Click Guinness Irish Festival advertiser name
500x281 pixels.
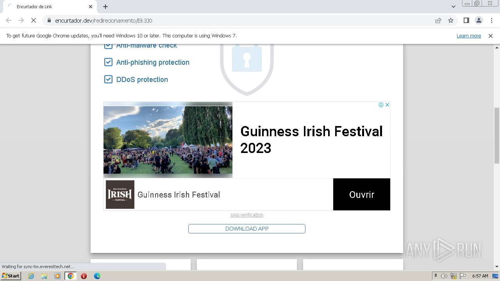click(x=179, y=195)
